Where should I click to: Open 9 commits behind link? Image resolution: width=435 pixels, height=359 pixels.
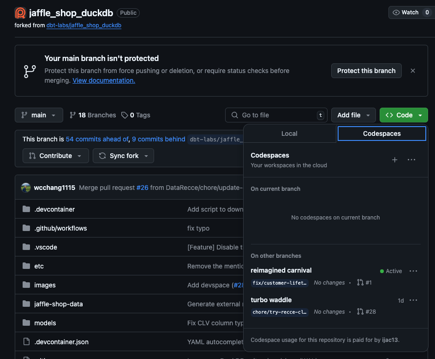(158, 139)
